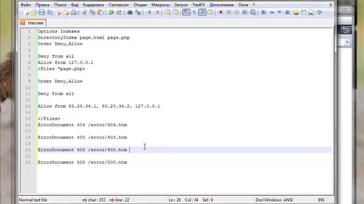Click the Save Recorded Macro icon
The image size is (364, 204).
tap(253, 12)
